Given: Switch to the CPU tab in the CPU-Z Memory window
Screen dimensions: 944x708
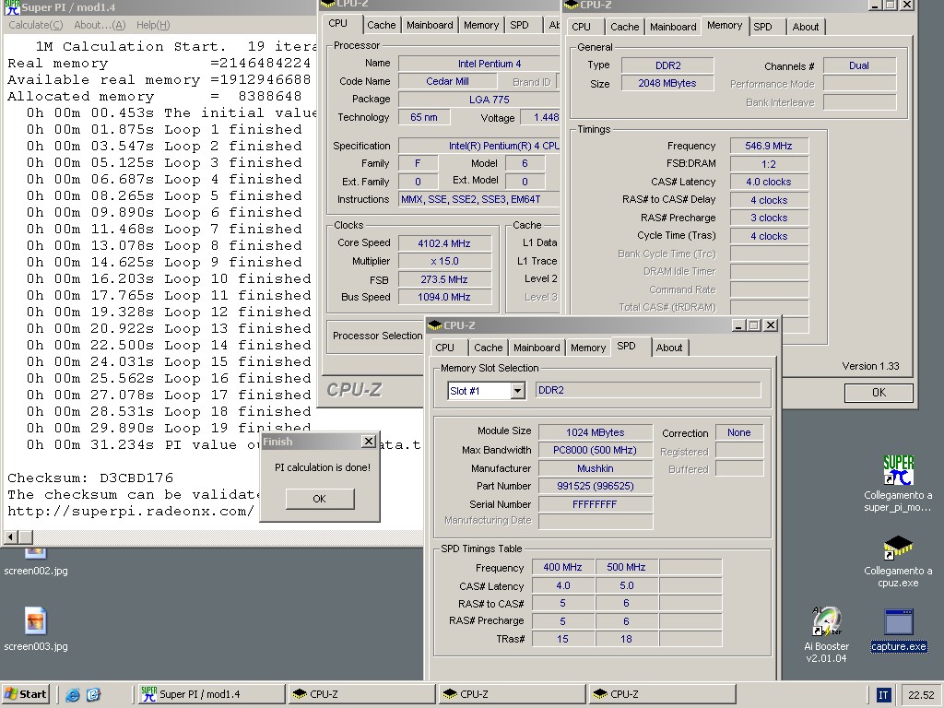Looking at the screenshot, I should coord(581,27).
